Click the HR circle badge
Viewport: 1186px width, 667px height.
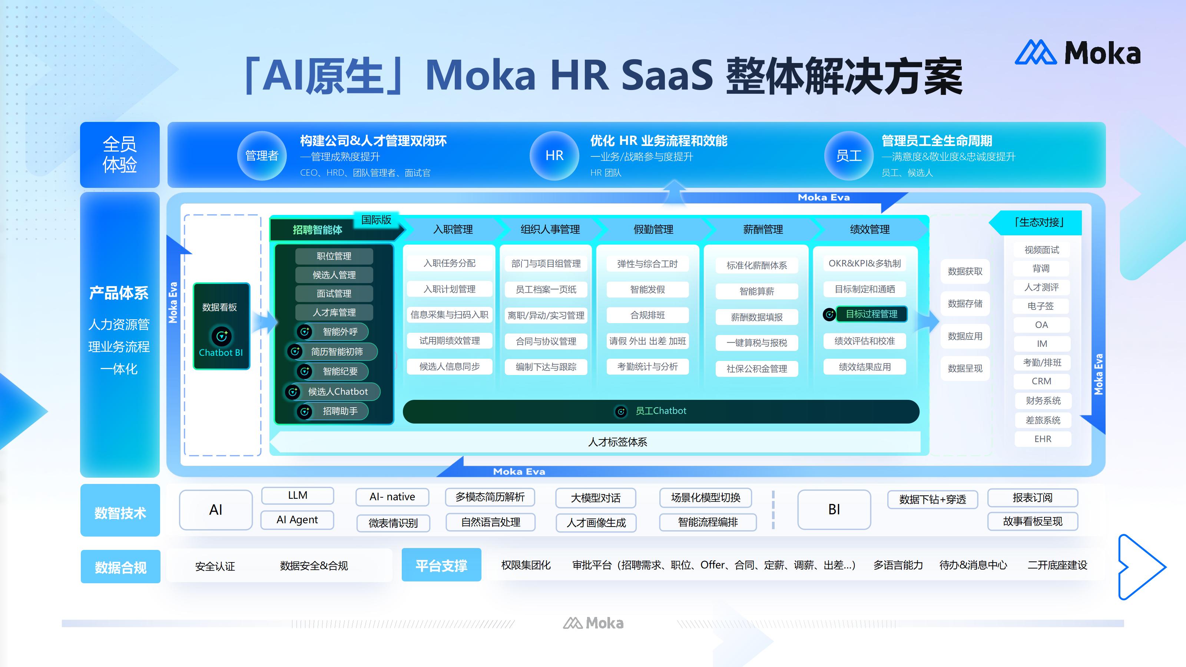[554, 156]
